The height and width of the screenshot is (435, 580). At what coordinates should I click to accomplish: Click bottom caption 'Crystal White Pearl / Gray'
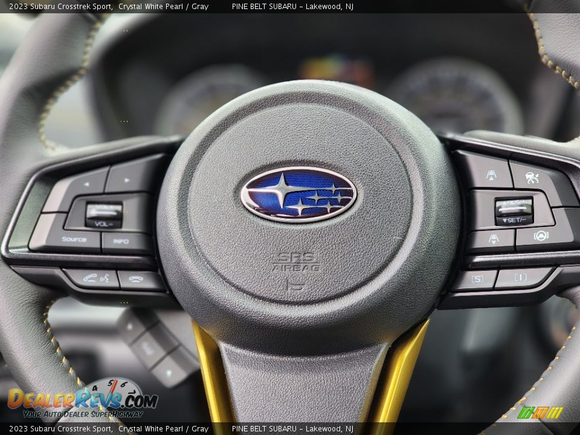(x=164, y=429)
